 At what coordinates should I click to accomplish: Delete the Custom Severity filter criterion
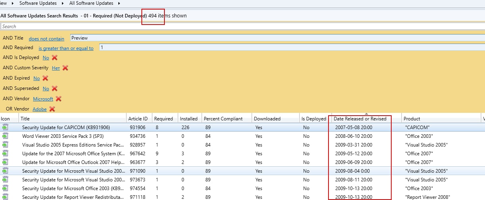coord(65,68)
